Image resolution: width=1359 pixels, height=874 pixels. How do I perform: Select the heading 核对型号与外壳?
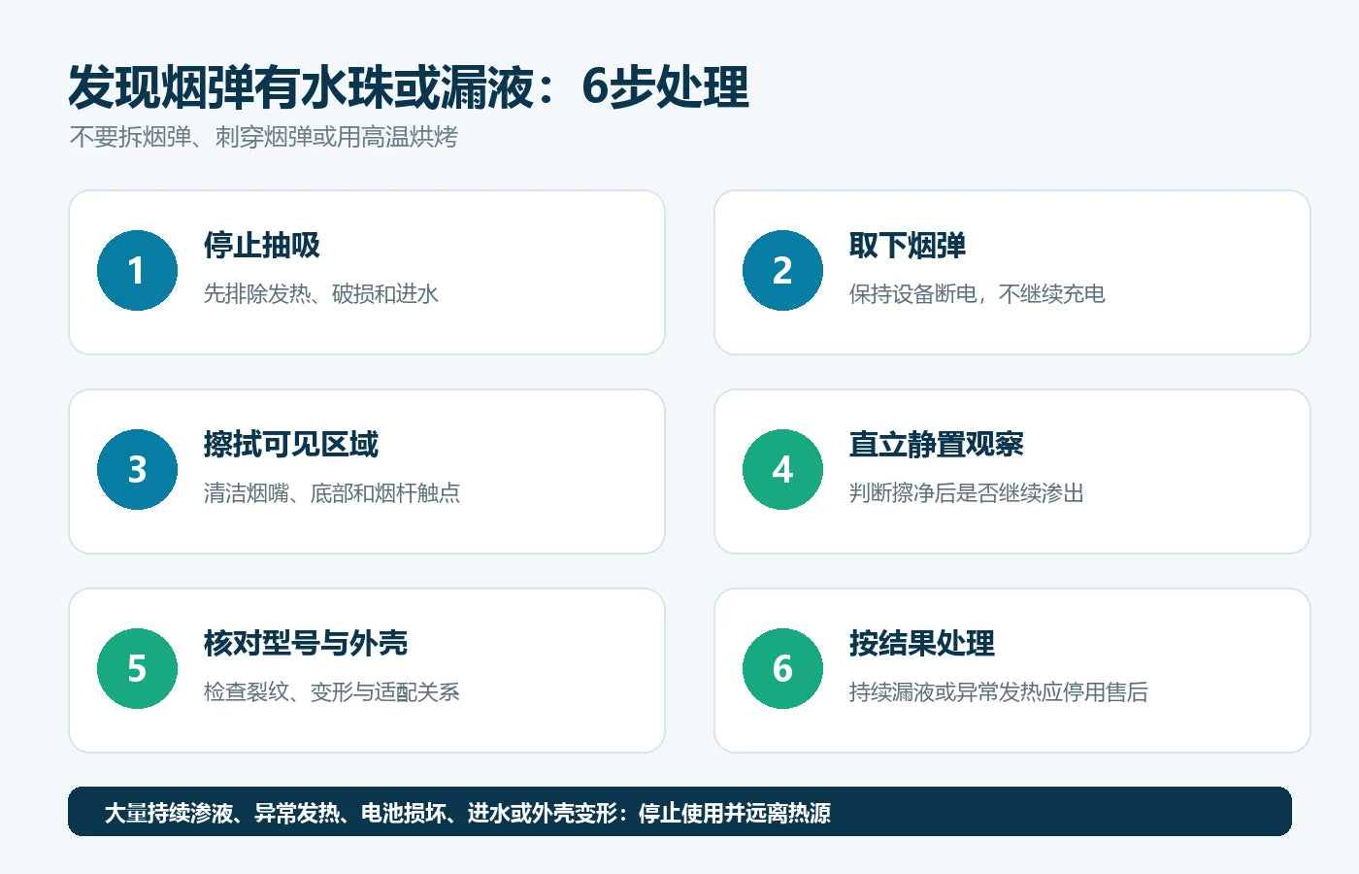tap(305, 643)
